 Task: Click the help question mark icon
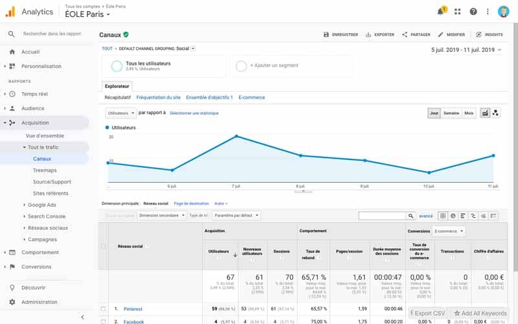tap(473, 12)
